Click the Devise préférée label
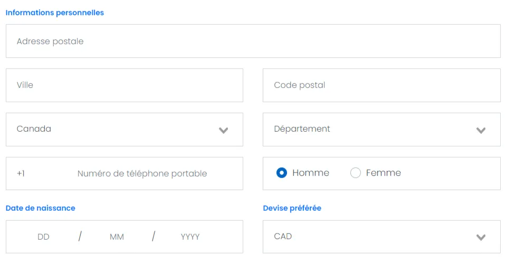The height and width of the screenshot is (265, 506). tap(292, 208)
